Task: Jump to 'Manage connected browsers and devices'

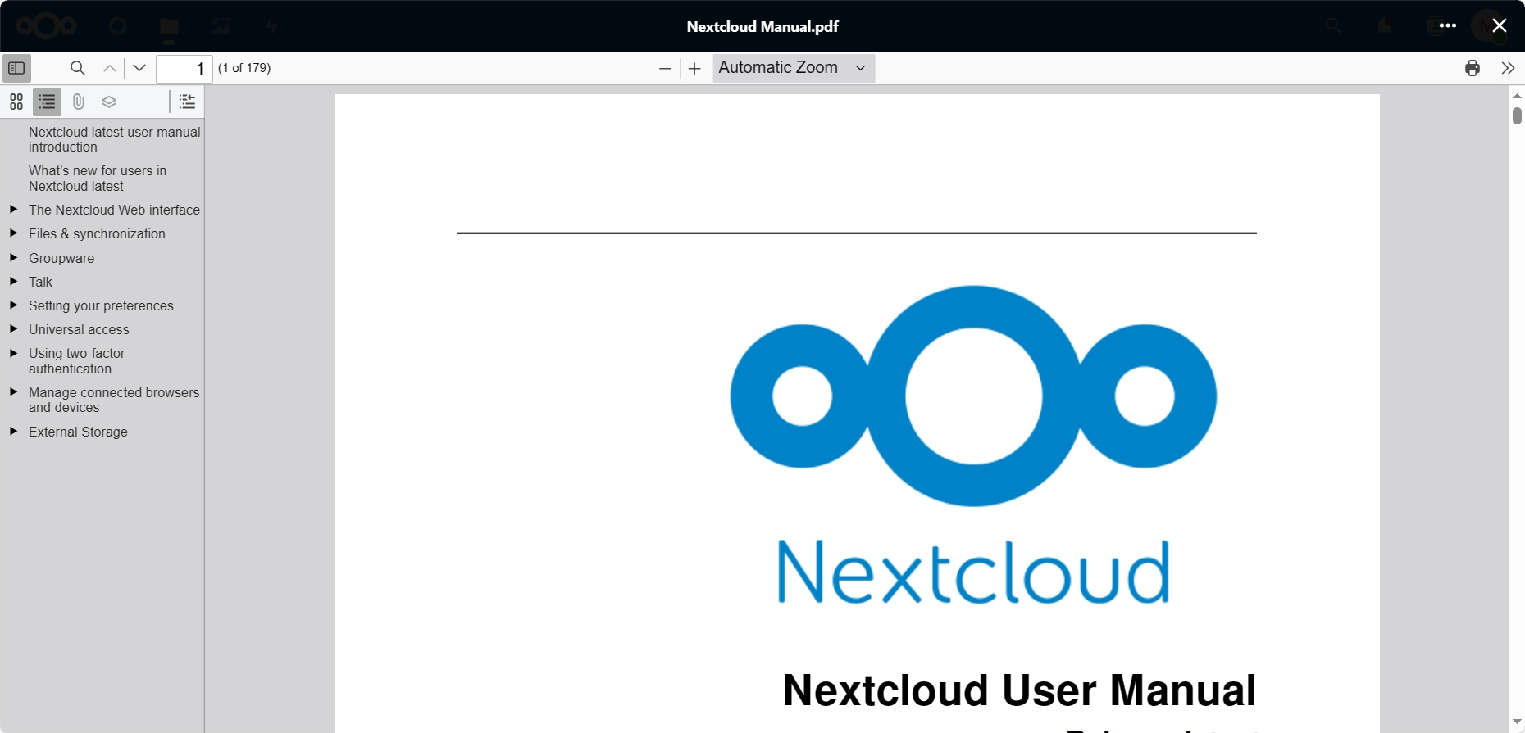Action: point(114,400)
